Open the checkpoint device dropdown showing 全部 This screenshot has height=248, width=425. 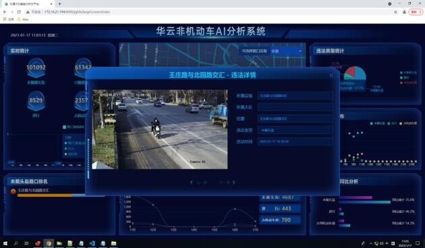(286, 51)
